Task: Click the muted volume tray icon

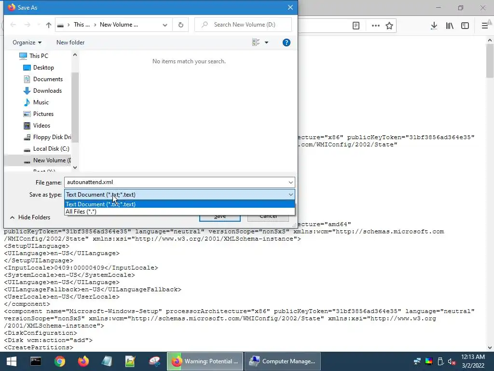Action: [452, 361]
